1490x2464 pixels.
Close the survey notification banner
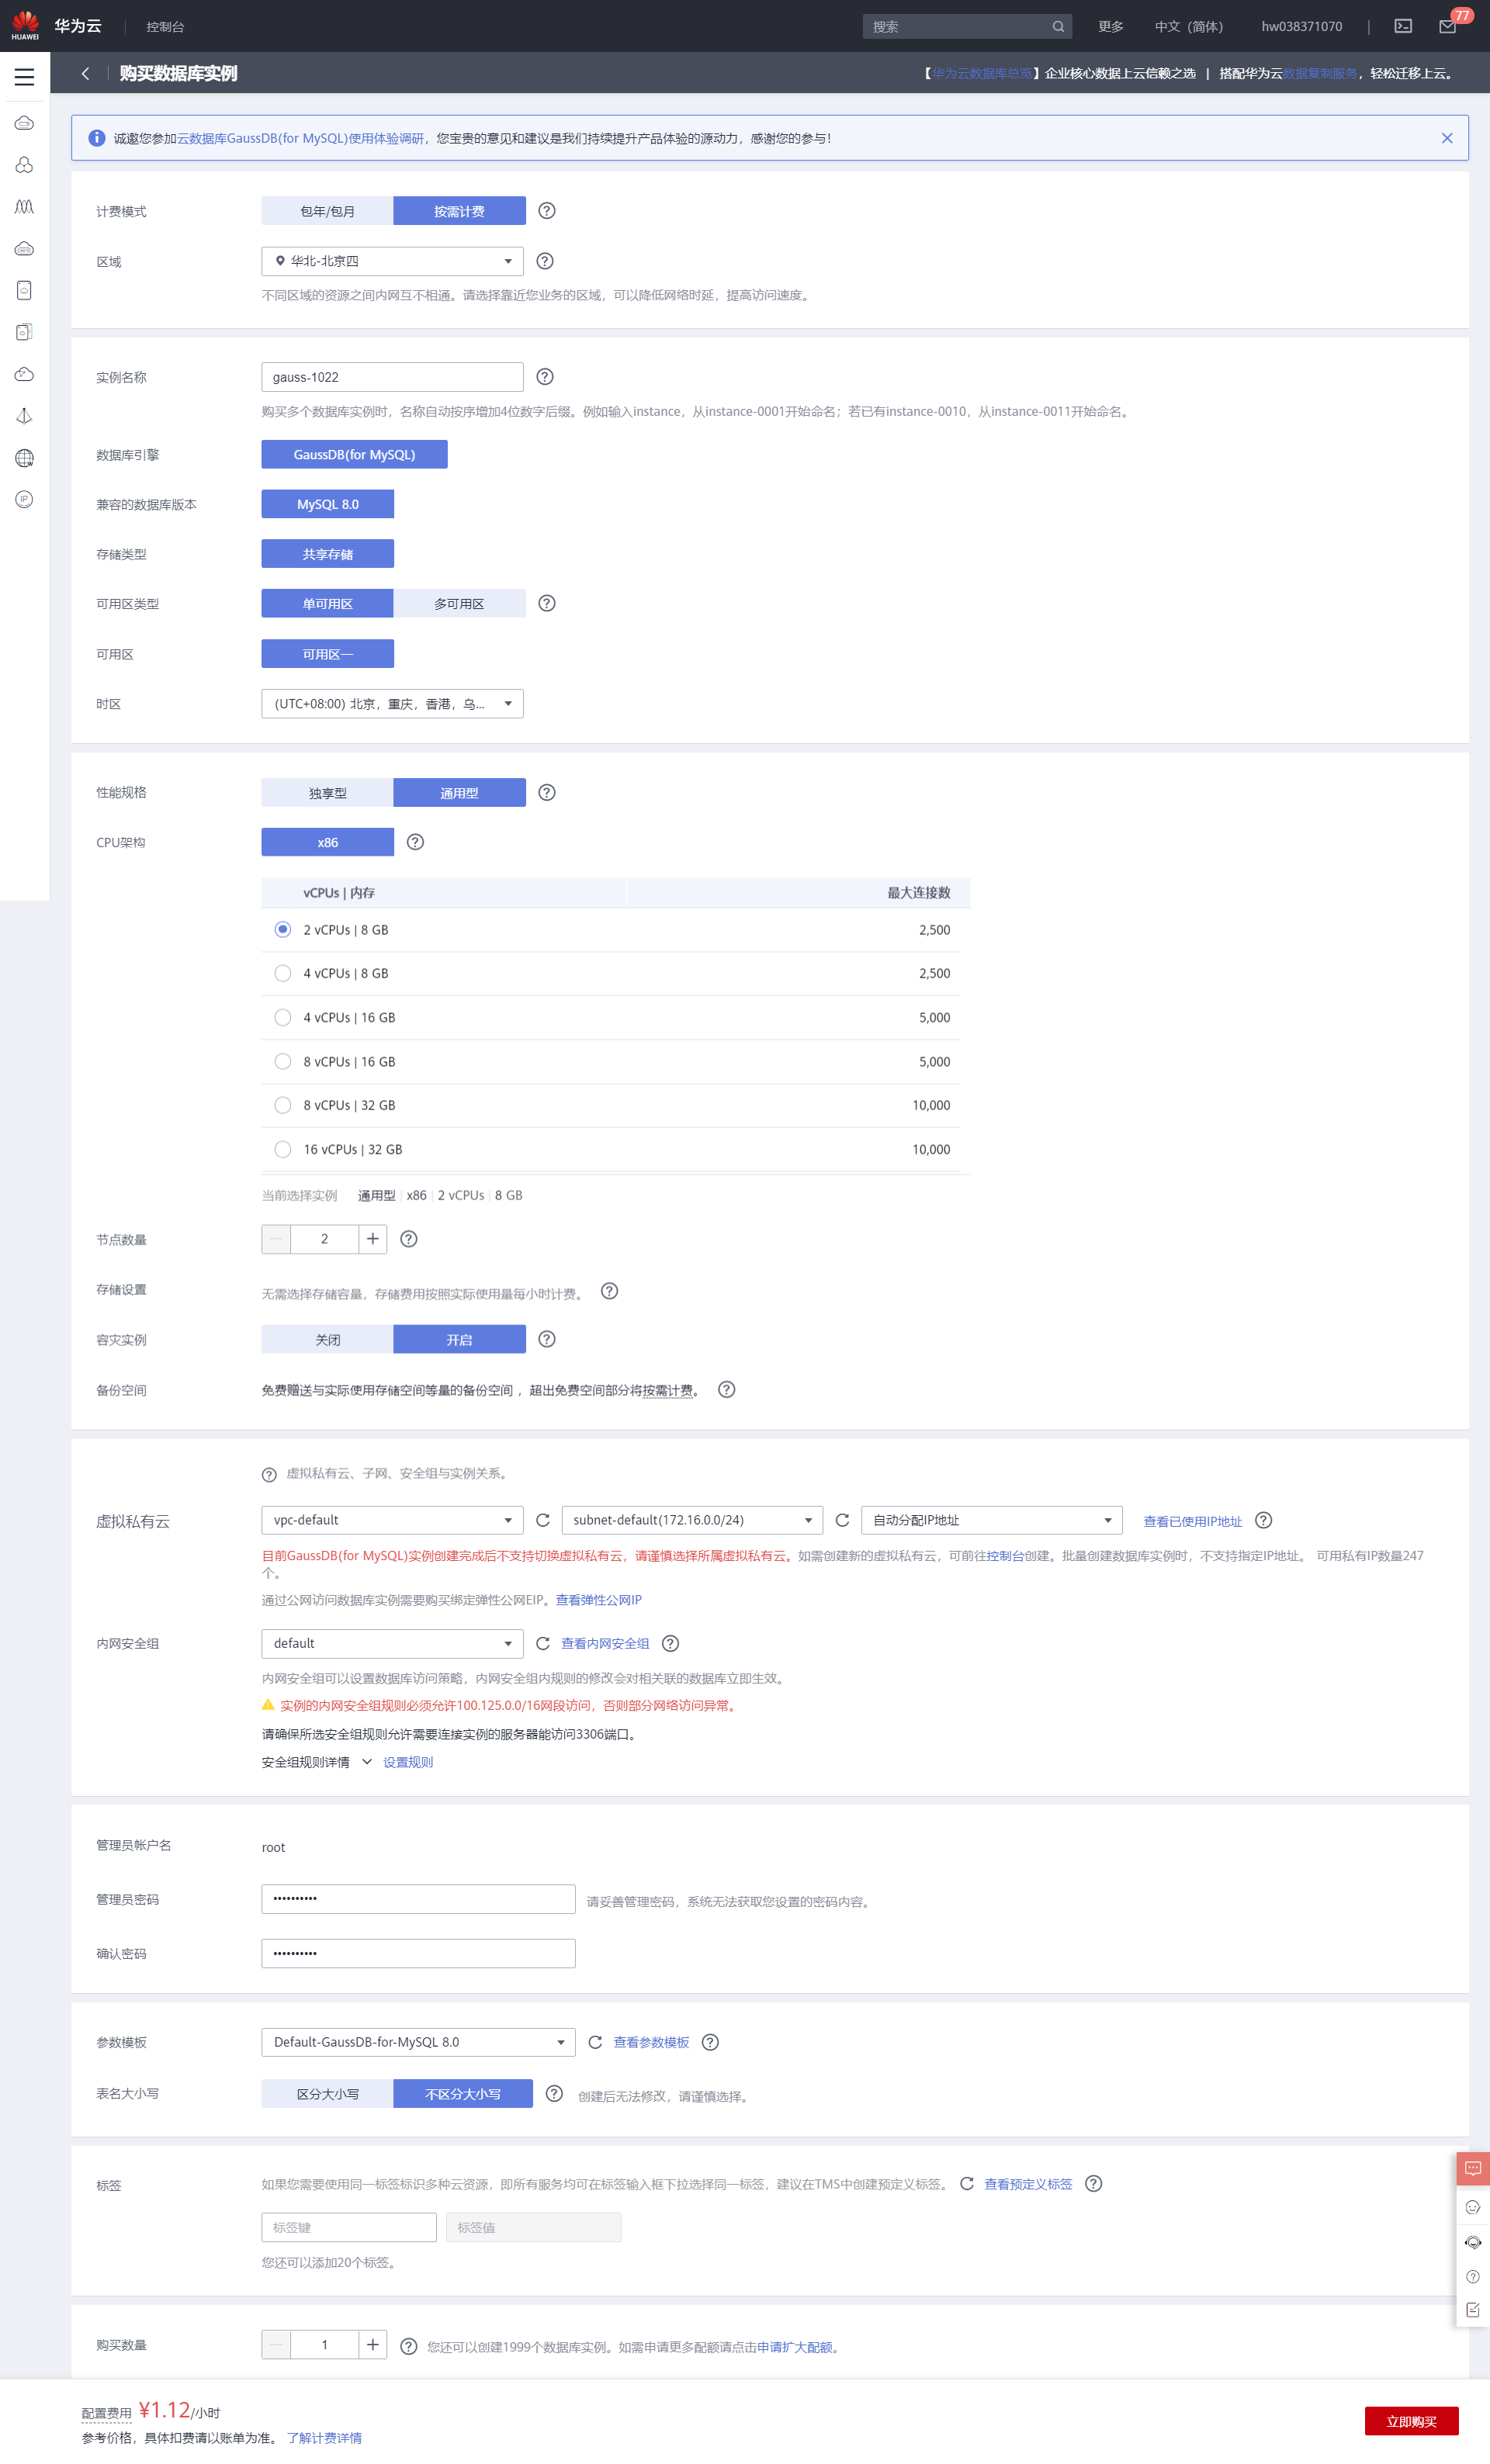coord(1446,138)
